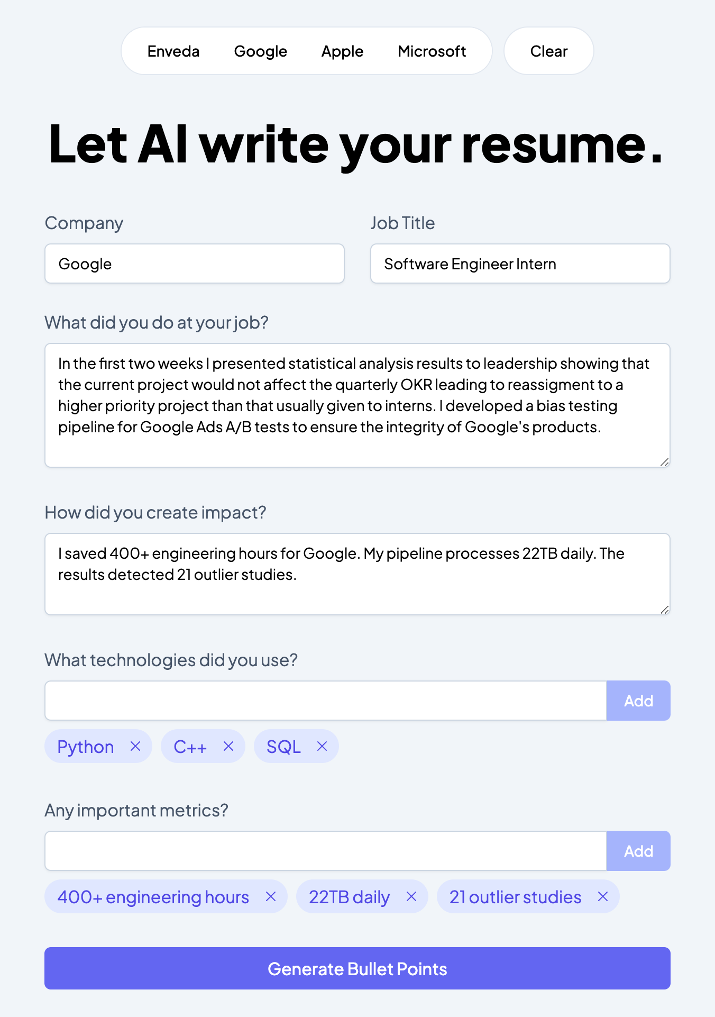Screen dimensions: 715x1017
Task: Select the Google example preset
Action: click(261, 51)
